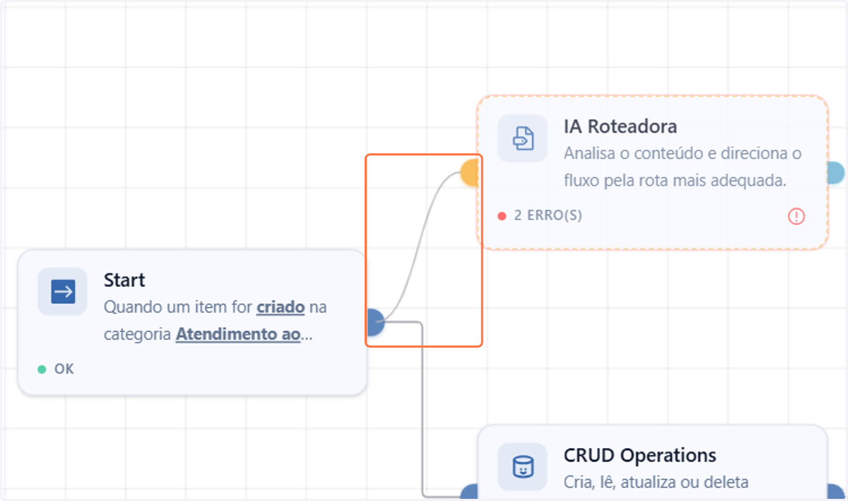848x501 pixels.
Task: Click the input port of CRUD Operations node
Action: [470, 493]
